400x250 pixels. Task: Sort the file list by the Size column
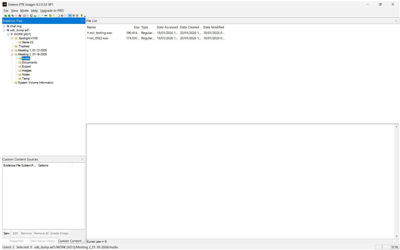click(x=136, y=27)
